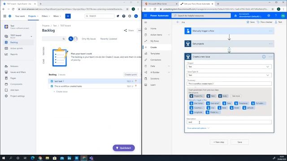Click Test in flow top bar
The width and height of the screenshot is (287, 161).
tap(278, 22)
